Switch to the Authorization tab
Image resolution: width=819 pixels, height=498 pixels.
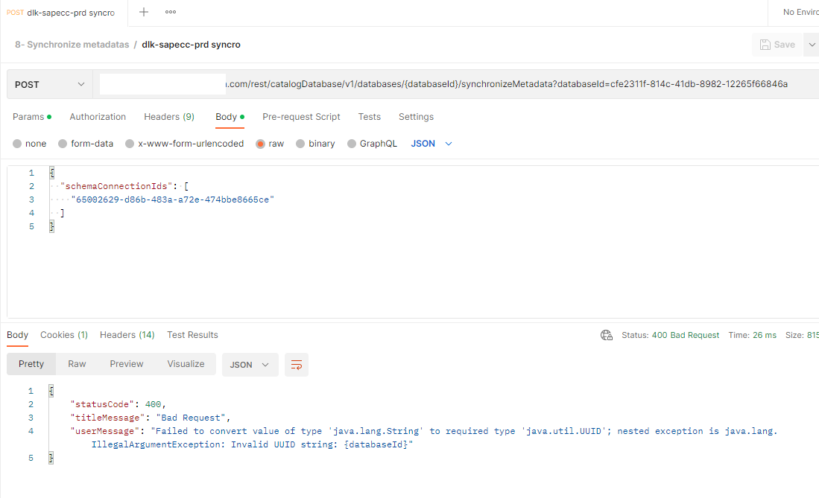[98, 116]
